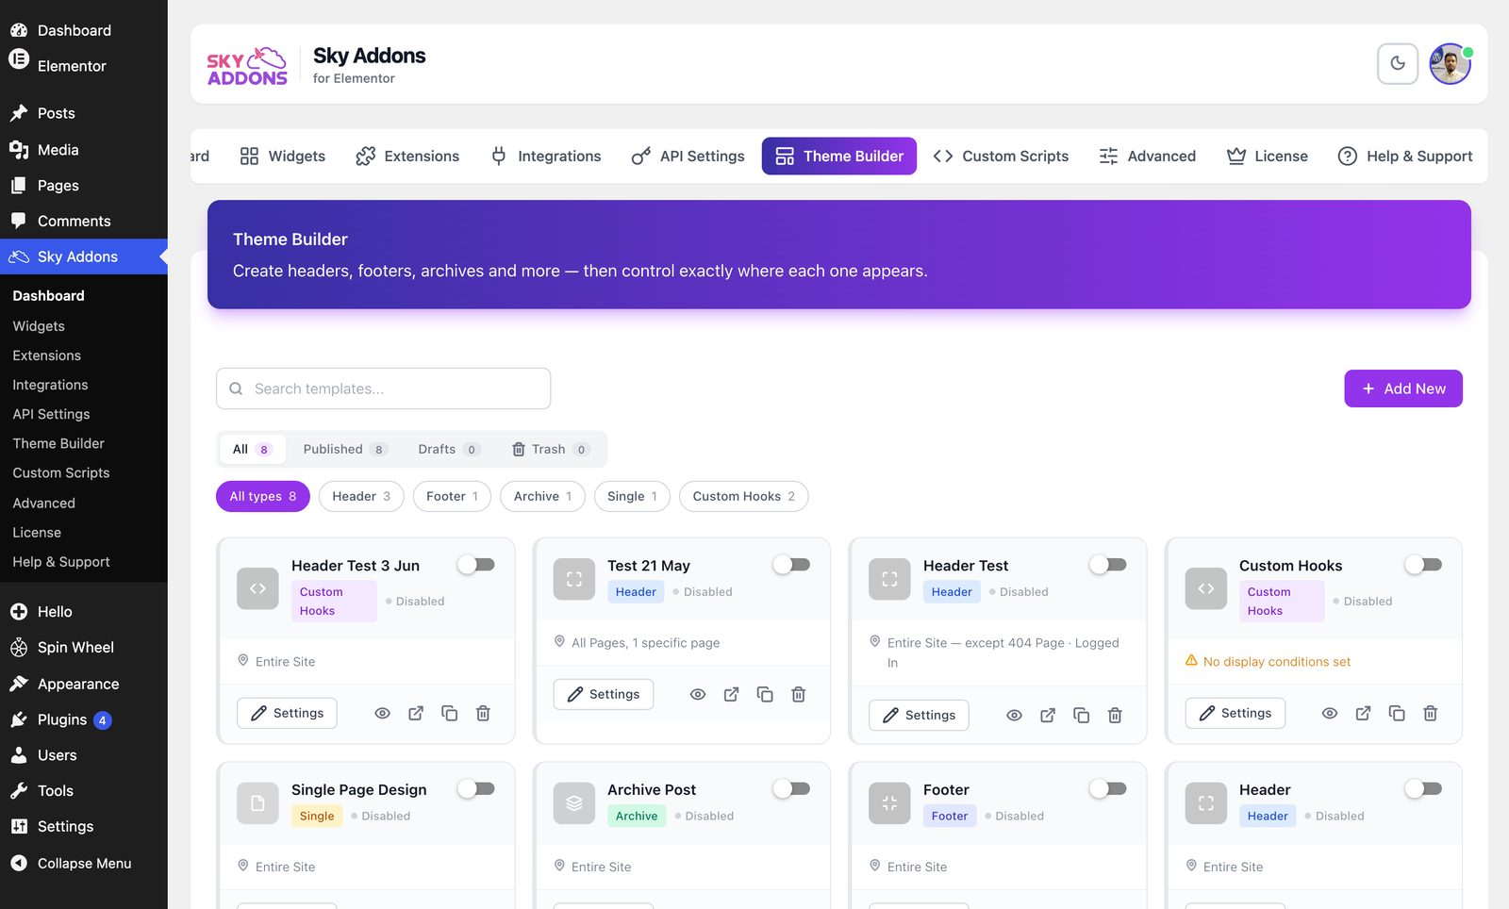Enable the Archive Post toggle

pyautogui.click(x=791, y=789)
